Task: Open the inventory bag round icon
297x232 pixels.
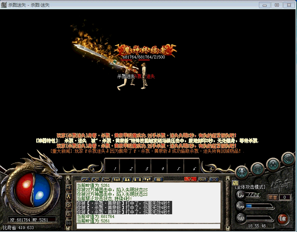Action: (257, 169)
